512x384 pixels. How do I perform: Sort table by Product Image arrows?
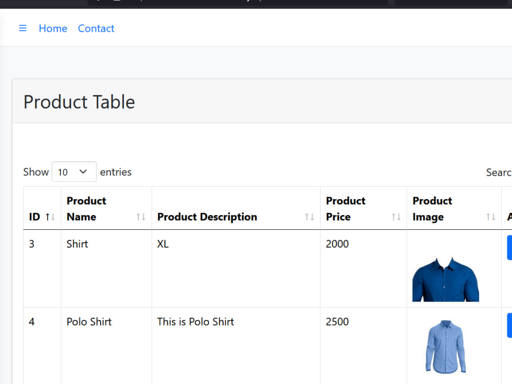[x=490, y=217]
